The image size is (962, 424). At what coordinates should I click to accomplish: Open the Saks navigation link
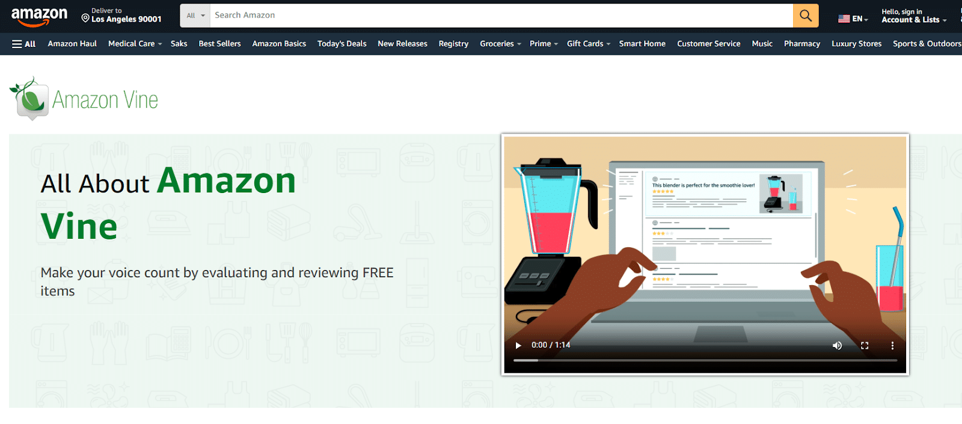click(x=179, y=44)
